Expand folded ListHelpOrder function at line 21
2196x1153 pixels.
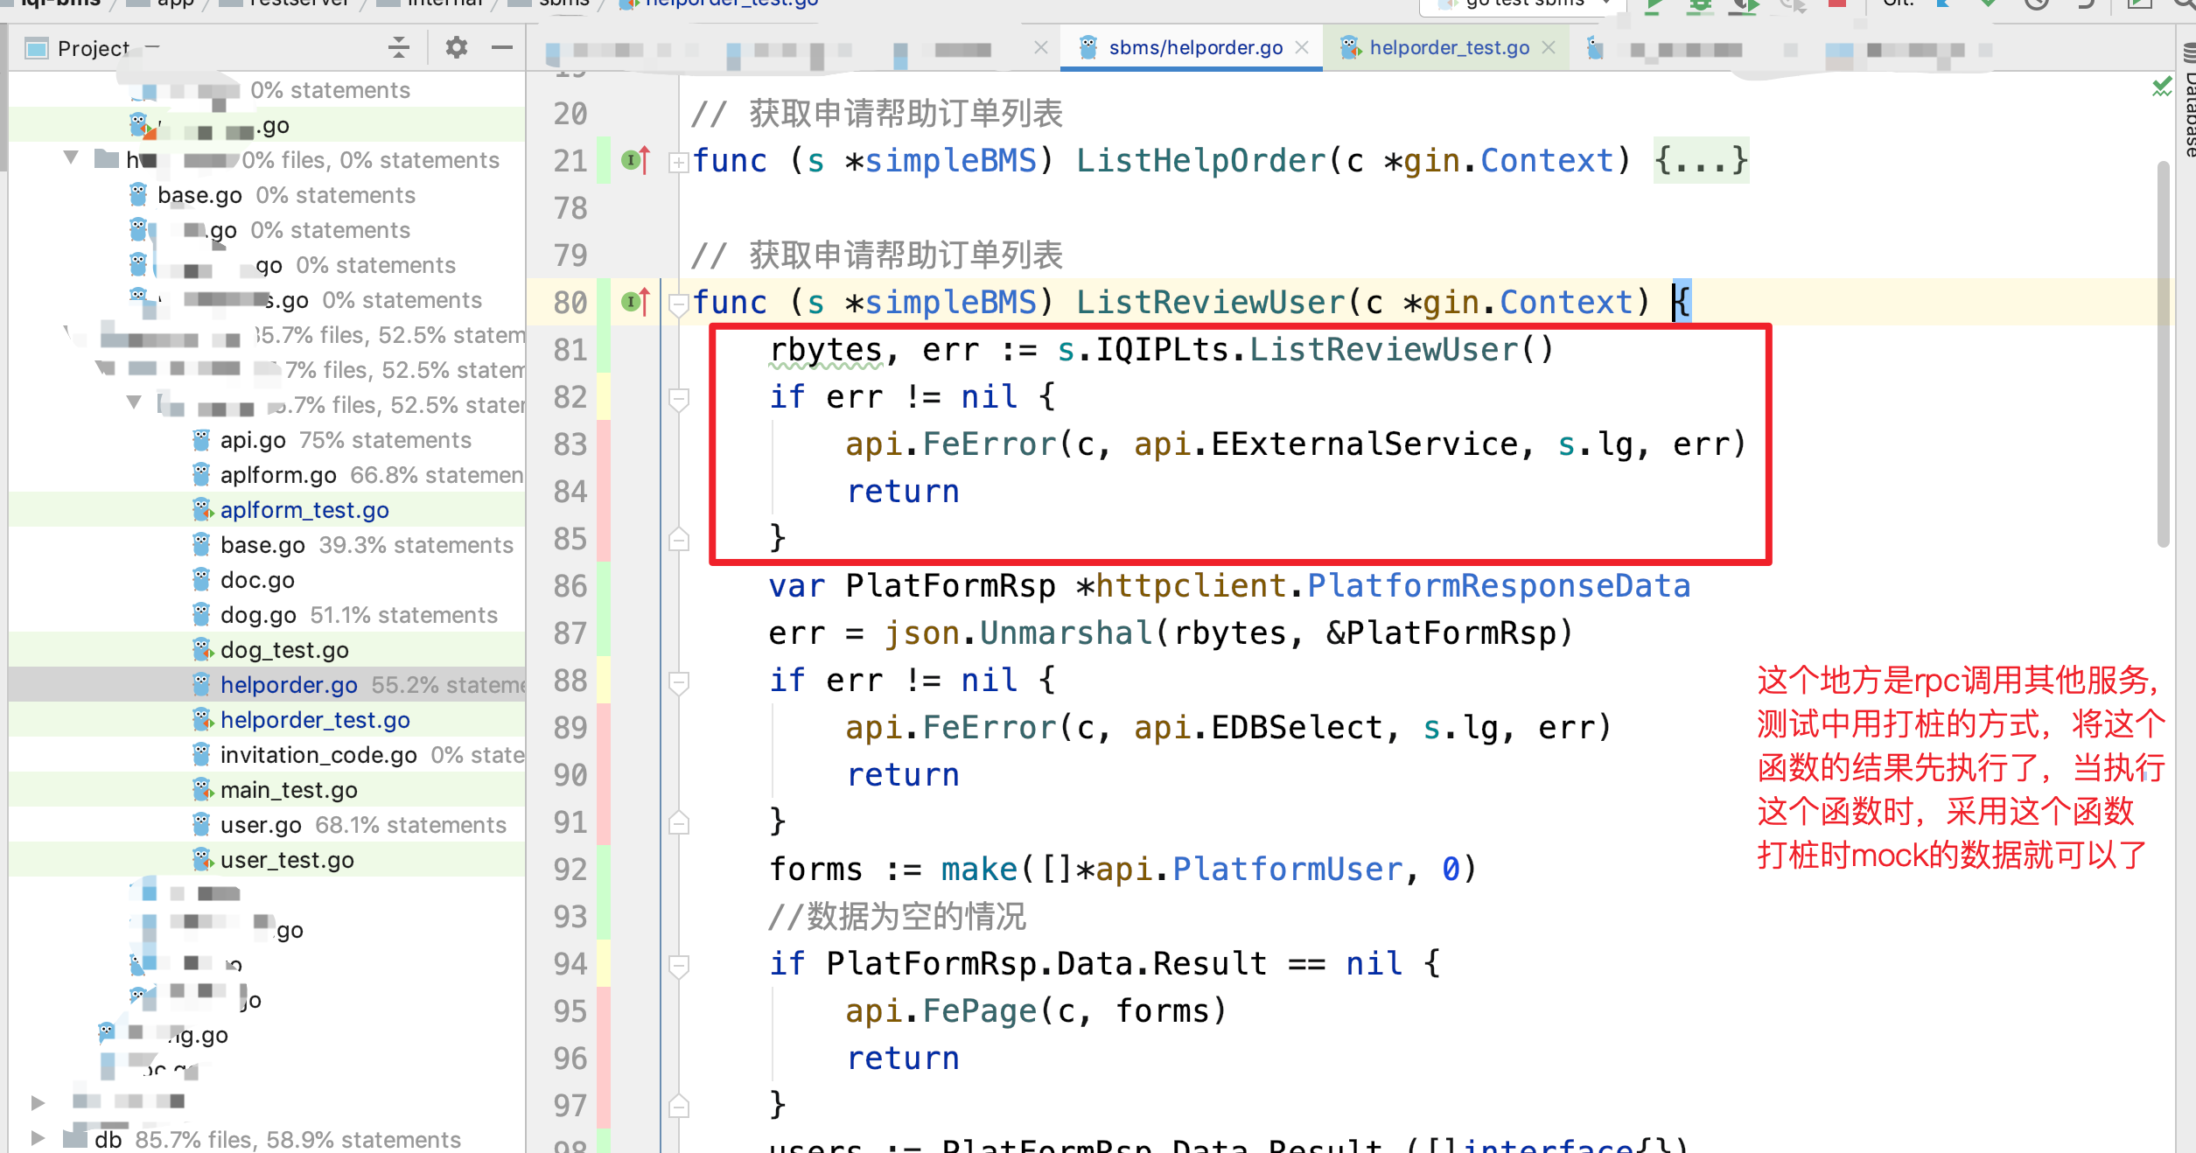click(x=679, y=162)
